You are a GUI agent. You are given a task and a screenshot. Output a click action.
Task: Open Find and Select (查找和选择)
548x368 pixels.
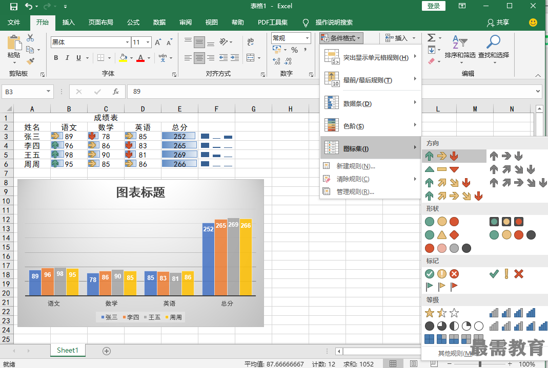point(494,48)
